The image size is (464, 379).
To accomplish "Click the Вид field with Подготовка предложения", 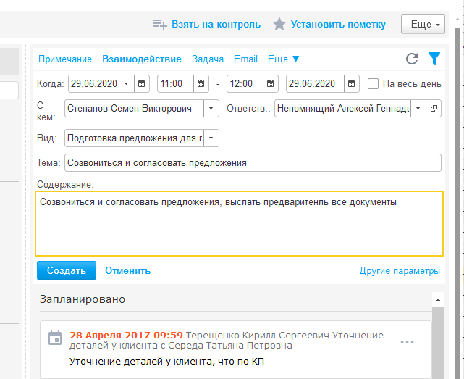I will coord(134,138).
